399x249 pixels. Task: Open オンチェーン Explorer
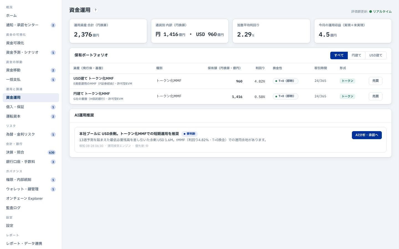tap(31, 198)
